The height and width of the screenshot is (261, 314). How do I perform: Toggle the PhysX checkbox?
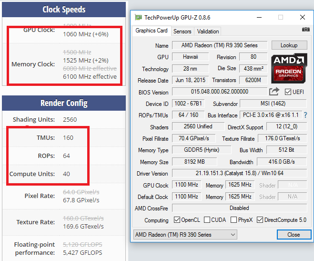pos(233,219)
